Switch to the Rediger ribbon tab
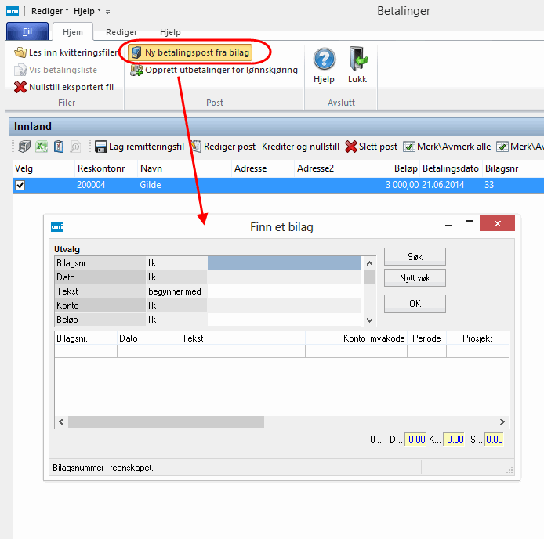544x539 pixels. [121, 32]
